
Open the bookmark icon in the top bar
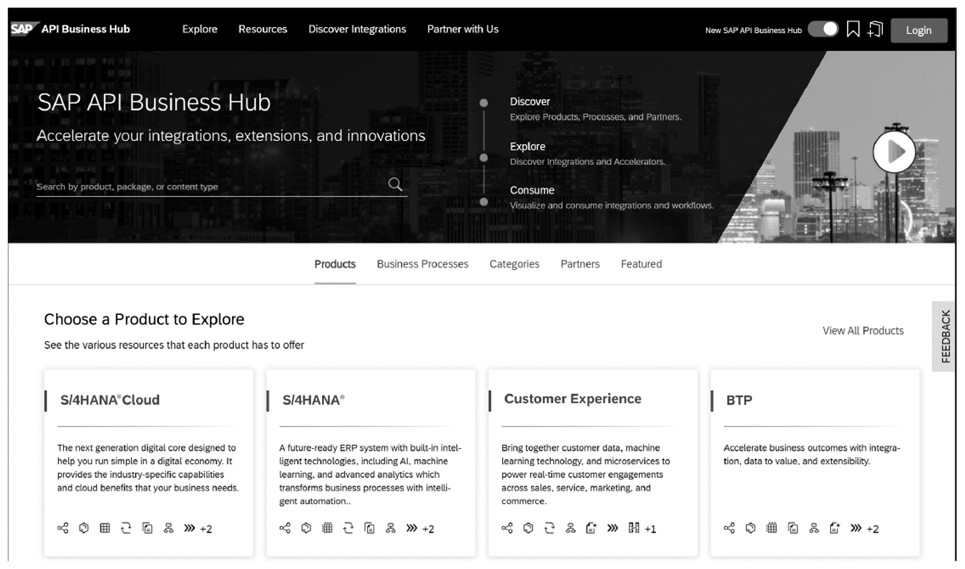click(x=853, y=29)
